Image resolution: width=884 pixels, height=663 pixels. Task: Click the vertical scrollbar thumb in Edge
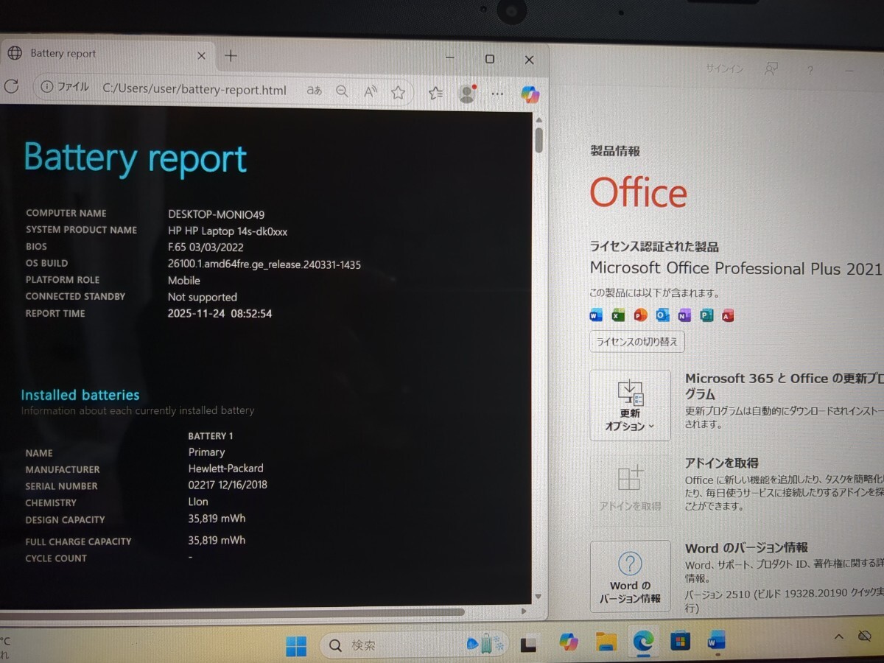539,140
